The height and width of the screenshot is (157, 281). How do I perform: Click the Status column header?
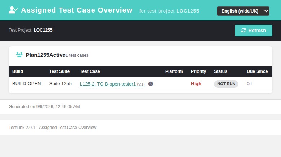coord(220,71)
